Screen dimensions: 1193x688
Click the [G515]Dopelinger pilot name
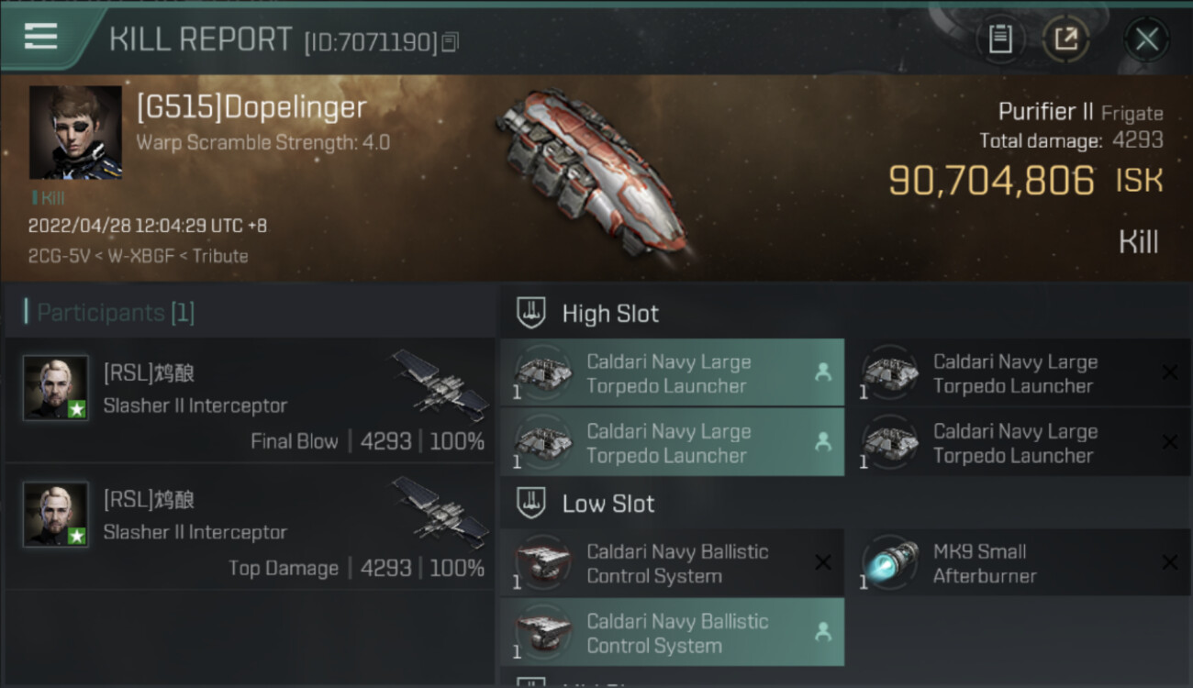tap(251, 108)
